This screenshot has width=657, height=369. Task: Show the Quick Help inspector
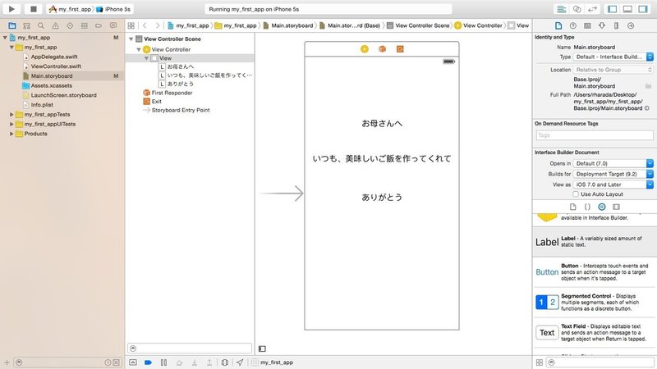572,25
